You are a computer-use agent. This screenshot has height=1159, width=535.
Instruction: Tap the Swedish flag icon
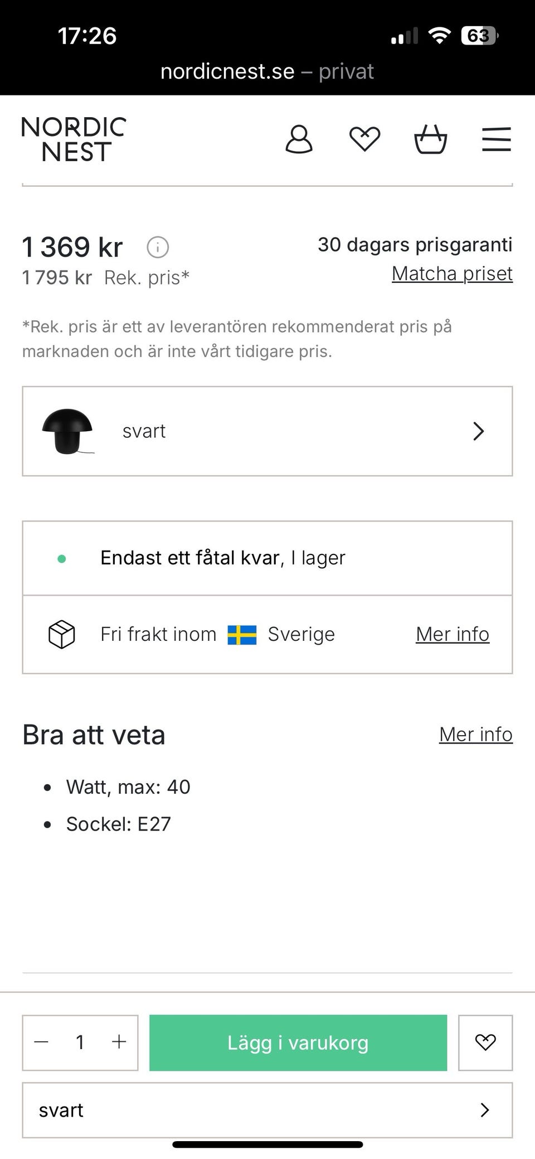pyautogui.click(x=242, y=635)
